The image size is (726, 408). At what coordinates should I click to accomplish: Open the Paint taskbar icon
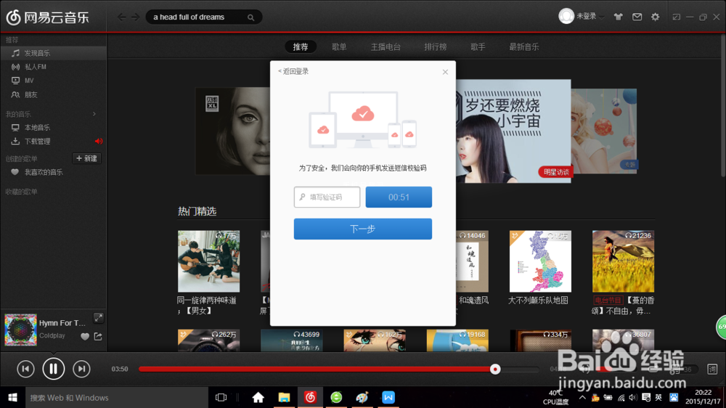click(362, 397)
